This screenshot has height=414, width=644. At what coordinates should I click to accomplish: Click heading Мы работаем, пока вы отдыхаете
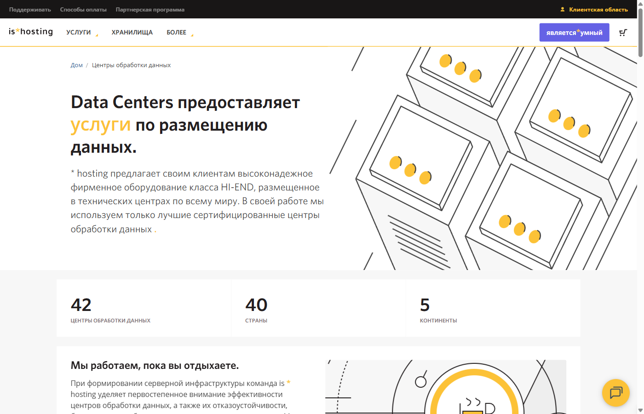(x=155, y=365)
